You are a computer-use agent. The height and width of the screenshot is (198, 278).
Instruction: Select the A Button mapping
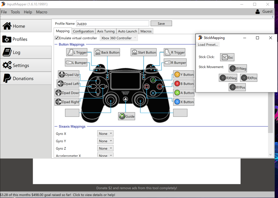(184, 93)
